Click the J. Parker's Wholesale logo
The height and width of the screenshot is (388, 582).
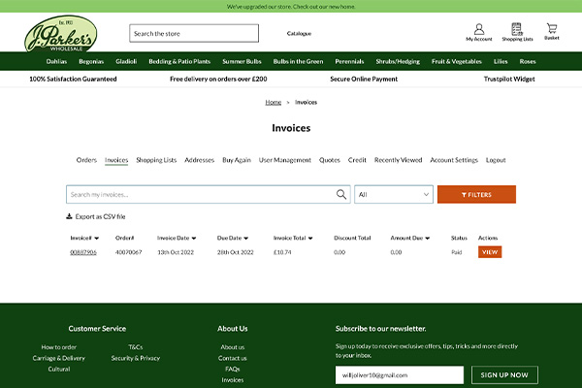[60, 34]
